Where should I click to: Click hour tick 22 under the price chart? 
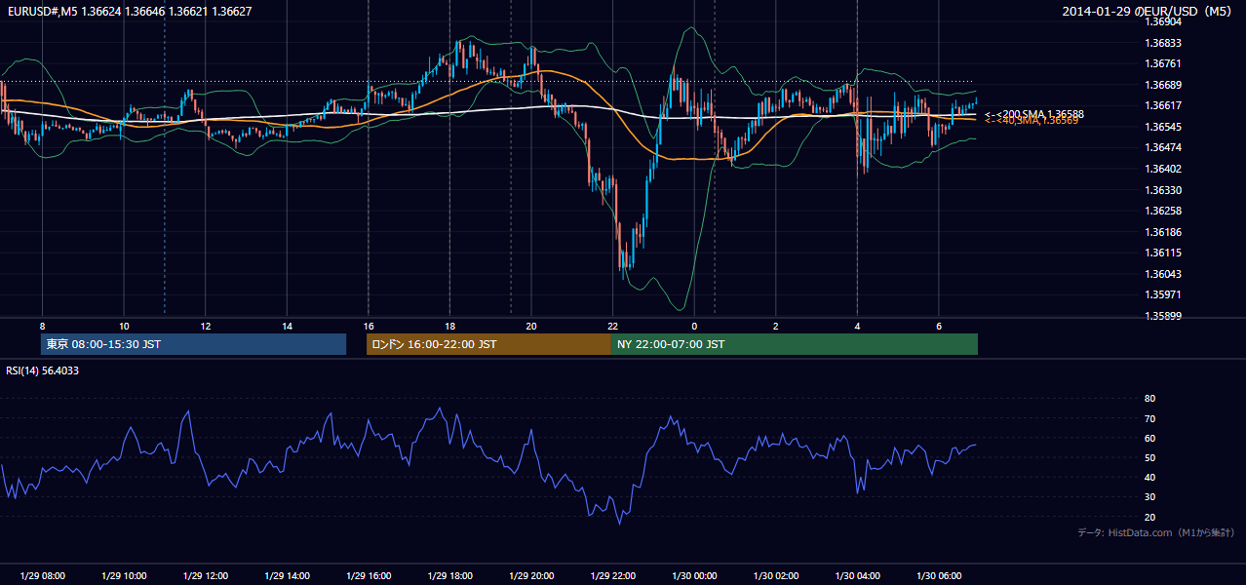(x=612, y=326)
